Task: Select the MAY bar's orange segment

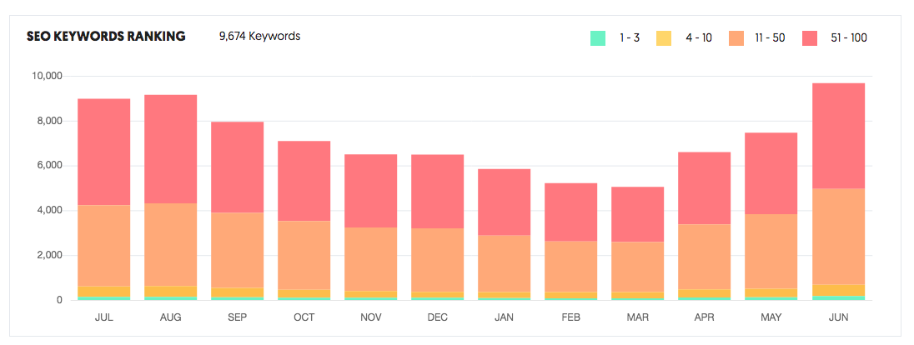Action: click(x=771, y=252)
